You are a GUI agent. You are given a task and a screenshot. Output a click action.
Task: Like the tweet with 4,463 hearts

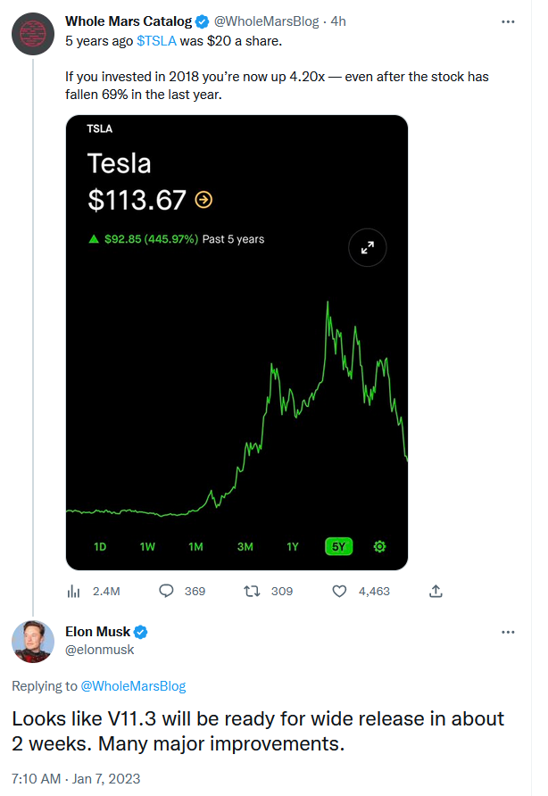(339, 591)
